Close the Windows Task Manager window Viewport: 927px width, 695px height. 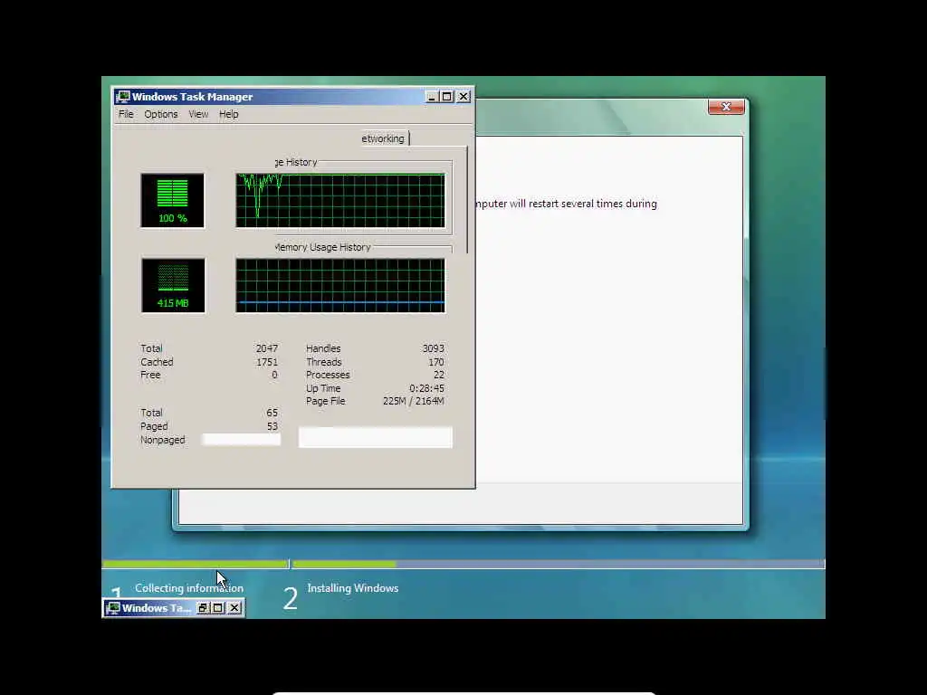coord(463,96)
